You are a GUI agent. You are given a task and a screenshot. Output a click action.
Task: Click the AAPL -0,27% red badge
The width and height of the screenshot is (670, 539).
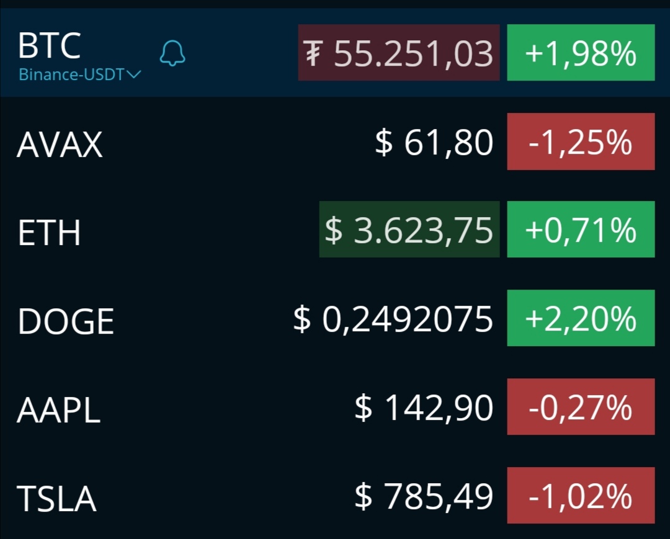click(581, 407)
